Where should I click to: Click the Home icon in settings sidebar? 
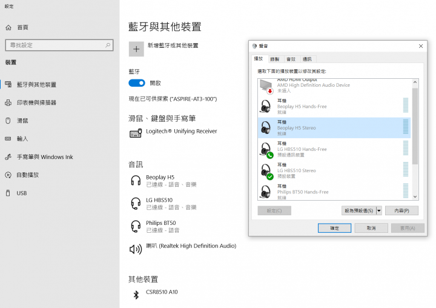(x=8, y=27)
